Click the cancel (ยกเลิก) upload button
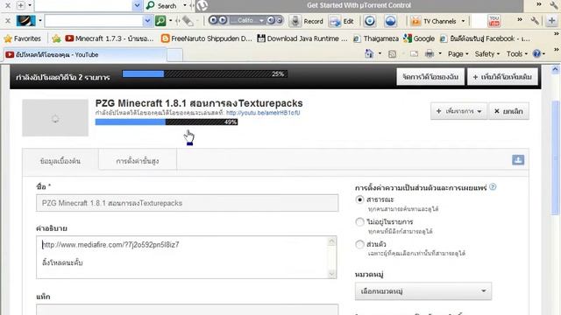This screenshot has width=561, height=315. [x=508, y=111]
